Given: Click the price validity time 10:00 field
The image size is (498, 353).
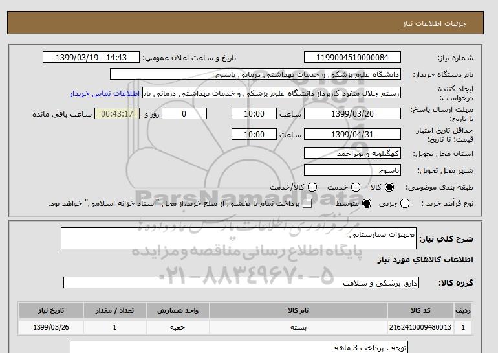Looking at the screenshot, I should tap(254, 134).
